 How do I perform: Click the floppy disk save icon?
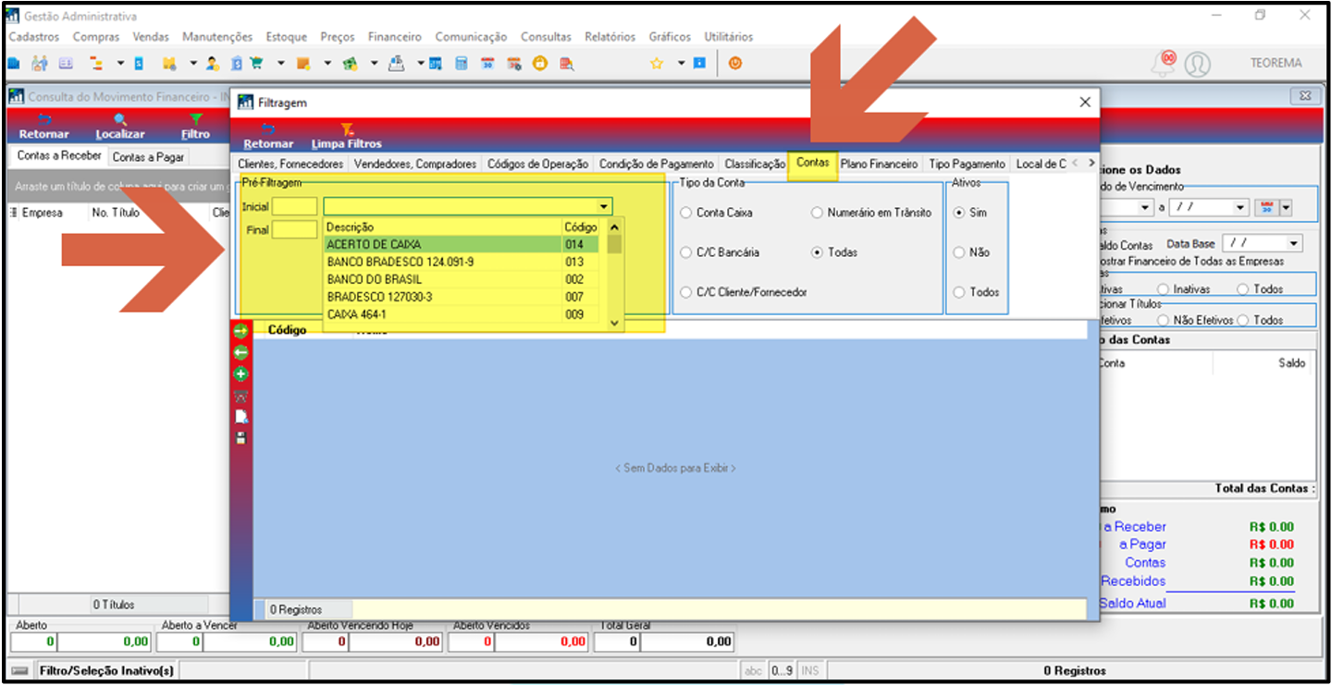(x=241, y=437)
